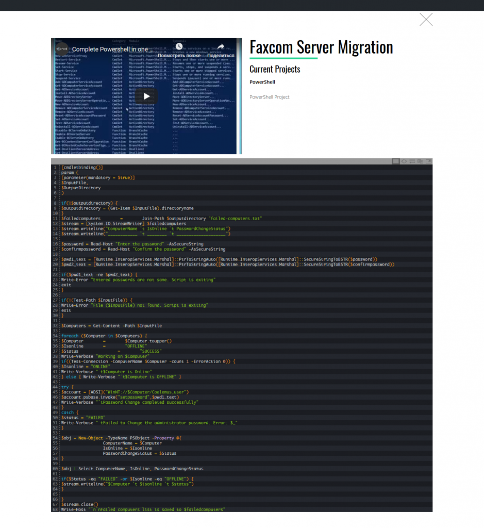Click code line '[System.IO.StreamWriter] $failedcomputers'
Image resolution: width=484 pixels, height=528 pixels.
click(x=124, y=224)
